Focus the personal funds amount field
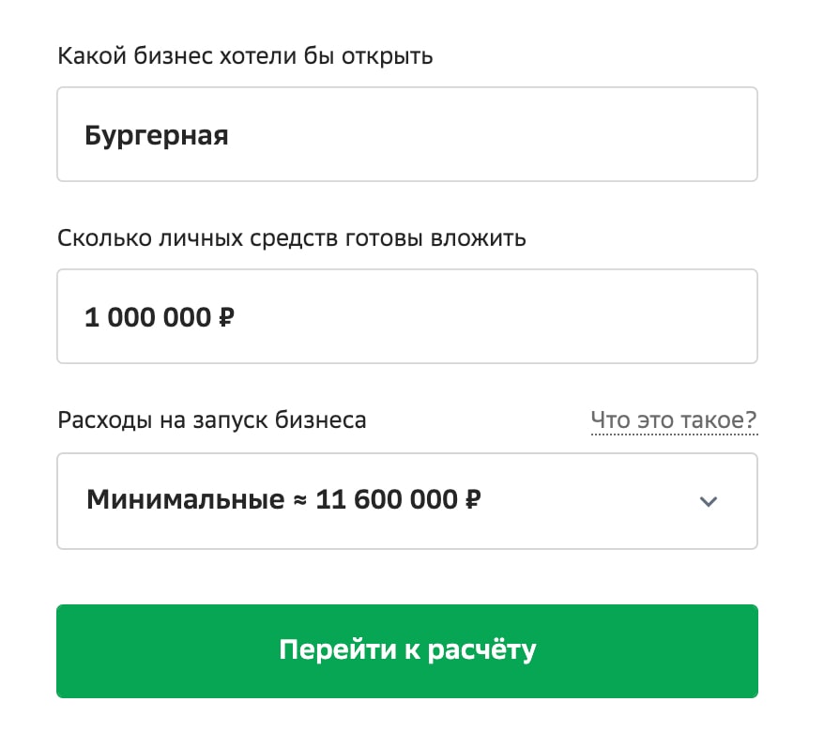Screen dimensions: 824x732 pyautogui.click(x=406, y=316)
